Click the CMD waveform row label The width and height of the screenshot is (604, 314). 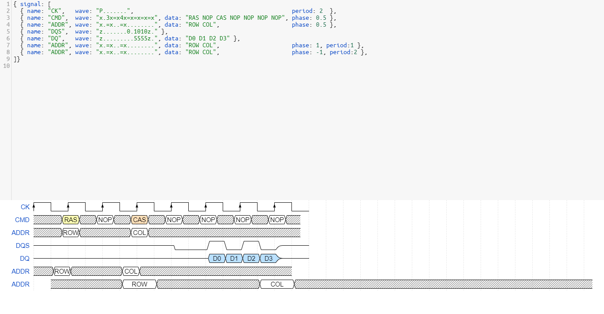(22, 220)
